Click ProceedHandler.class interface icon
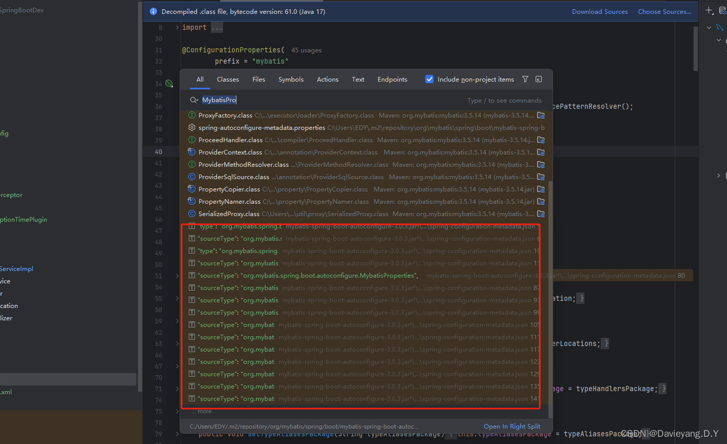This screenshot has height=444, width=727. 192,140
